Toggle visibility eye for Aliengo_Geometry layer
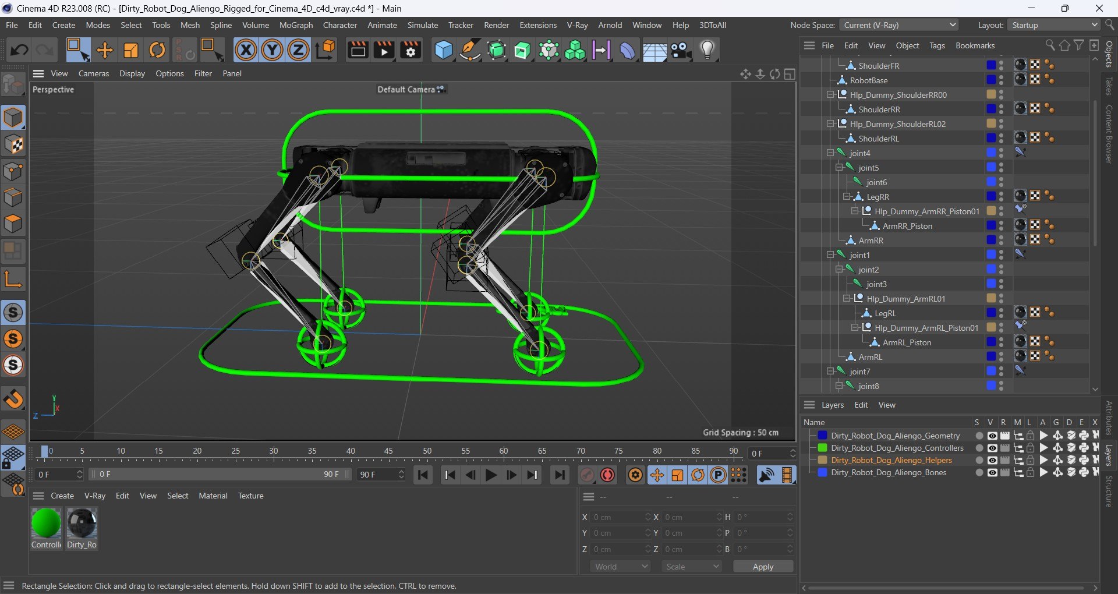 [992, 436]
